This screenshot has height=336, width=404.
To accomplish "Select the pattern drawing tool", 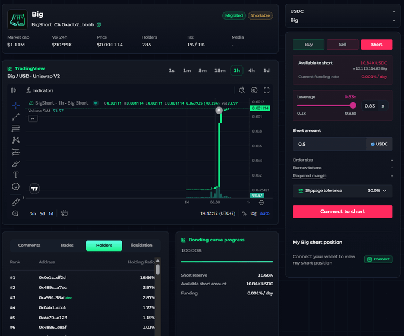I will click(x=15, y=140).
